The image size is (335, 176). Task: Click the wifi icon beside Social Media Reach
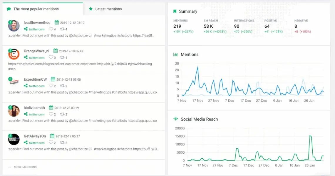pyautogui.click(x=175, y=119)
